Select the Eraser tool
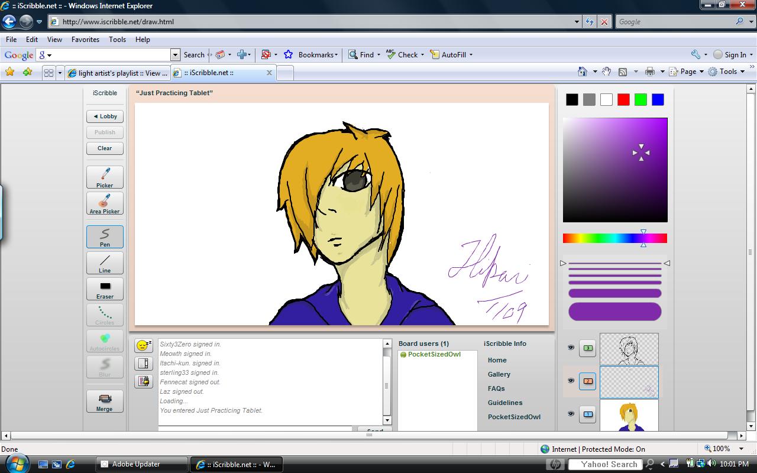The image size is (757, 473). 105,289
